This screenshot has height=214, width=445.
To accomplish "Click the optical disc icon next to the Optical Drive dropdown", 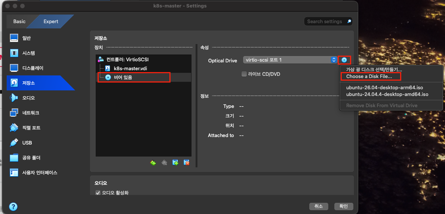I will [x=344, y=60].
